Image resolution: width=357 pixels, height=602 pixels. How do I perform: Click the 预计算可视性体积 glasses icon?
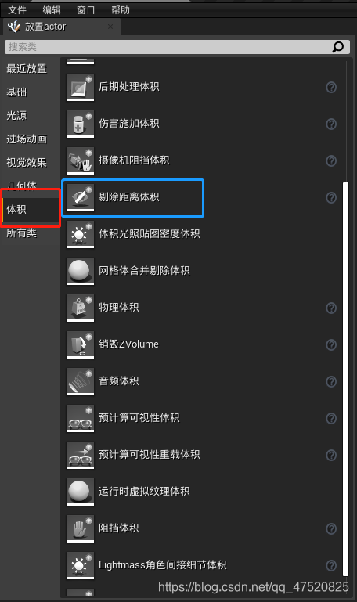pyautogui.click(x=80, y=418)
